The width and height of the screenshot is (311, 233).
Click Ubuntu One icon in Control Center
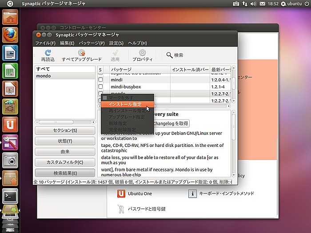pos(121,194)
